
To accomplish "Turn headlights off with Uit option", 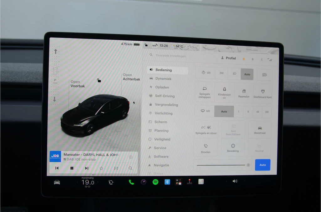I will point(206,73).
